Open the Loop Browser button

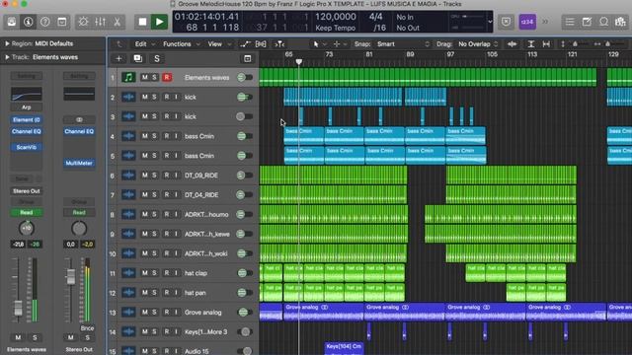[x=603, y=22]
